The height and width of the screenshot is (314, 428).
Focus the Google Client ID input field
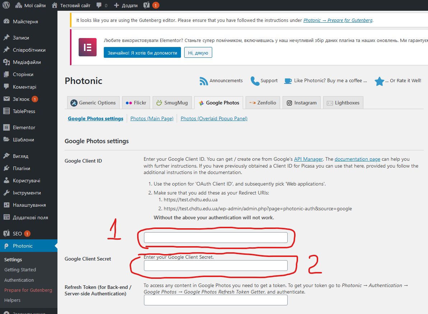pos(216,237)
